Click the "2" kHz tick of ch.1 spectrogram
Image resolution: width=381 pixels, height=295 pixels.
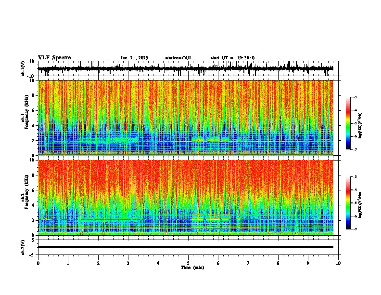(x=33, y=141)
